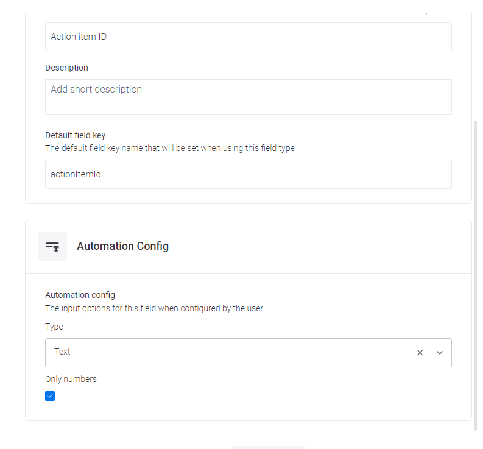Clear the Type selection with X
Screen dimensions: 483x449
click(x=420, y=353)
